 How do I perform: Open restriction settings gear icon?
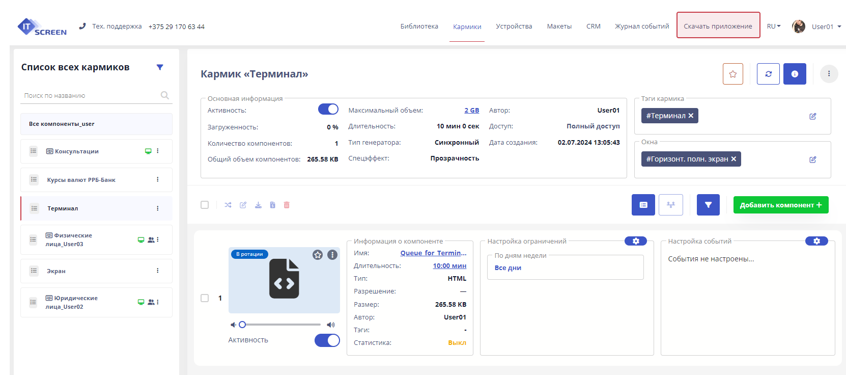pyautogui.click(x=635, y=241)
